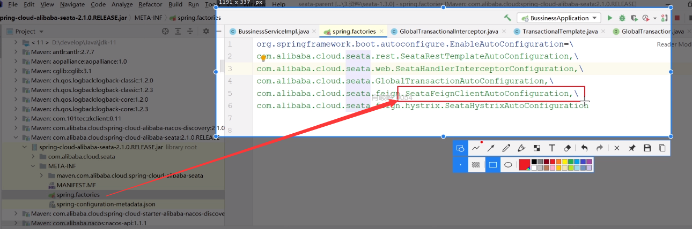
Task: Select the arrow annotation tool
Action: pos(490,148)
